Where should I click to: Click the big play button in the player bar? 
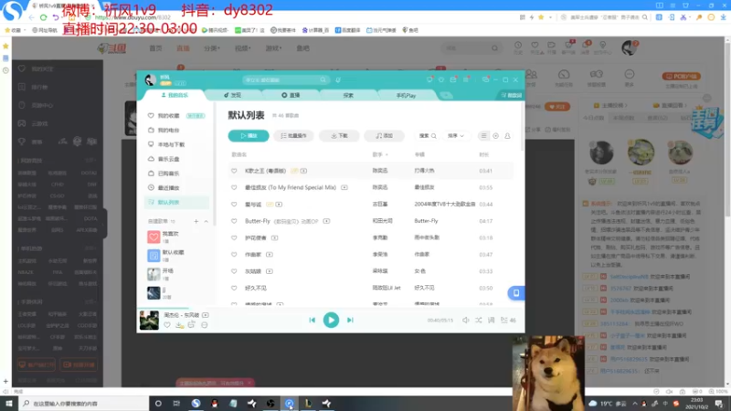coord(331,321)
